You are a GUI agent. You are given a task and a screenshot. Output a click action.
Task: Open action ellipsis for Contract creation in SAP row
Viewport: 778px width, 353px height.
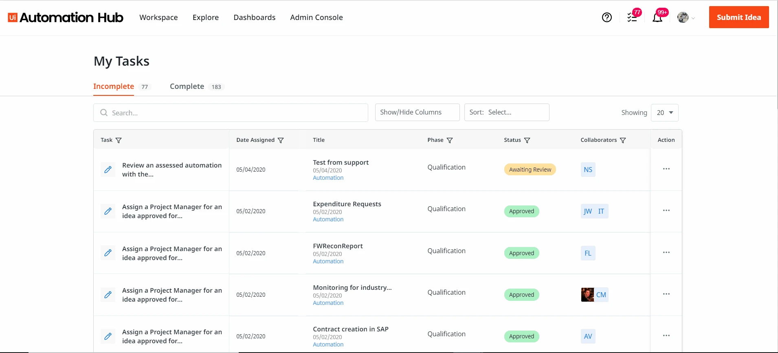[666, 335]
